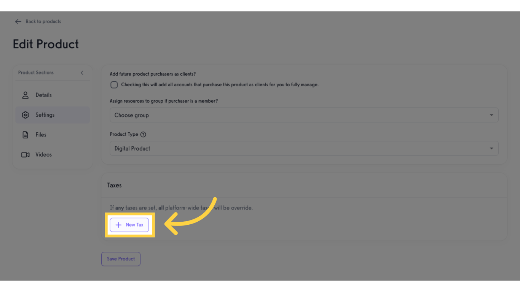Save the product

click(x=121, y=259)
